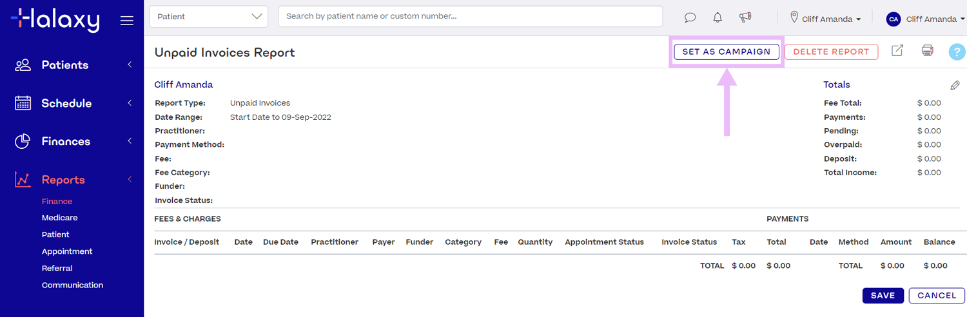This screenshot has height=317, width=967.
Task: Go to the Appointment reports item
Action: pyautogui.click(x=67, y=251)
